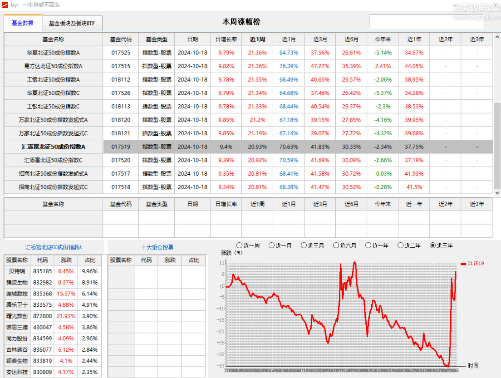Click the 汇添富北证50成份指数A link above holdings

(x=54, y=248)
